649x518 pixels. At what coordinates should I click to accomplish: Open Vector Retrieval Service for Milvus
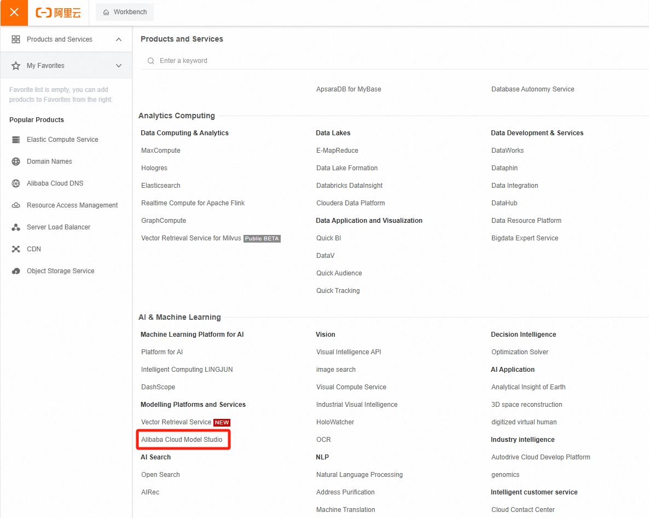pos(191,238)
